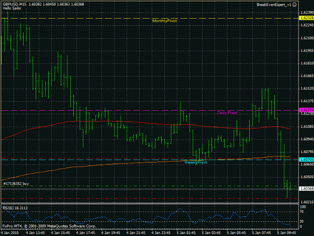The width and height of the screenshot is (314, 236).
Task: Click the 1.61085 price scale value
Action: [307, 126]
